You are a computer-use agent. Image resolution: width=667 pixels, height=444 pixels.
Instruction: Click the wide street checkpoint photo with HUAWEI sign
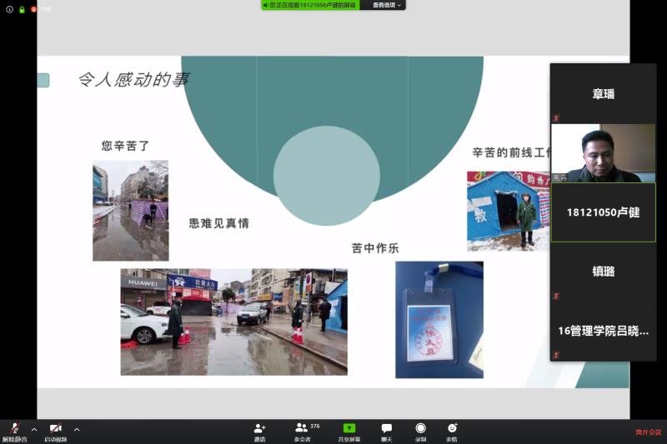234,322
